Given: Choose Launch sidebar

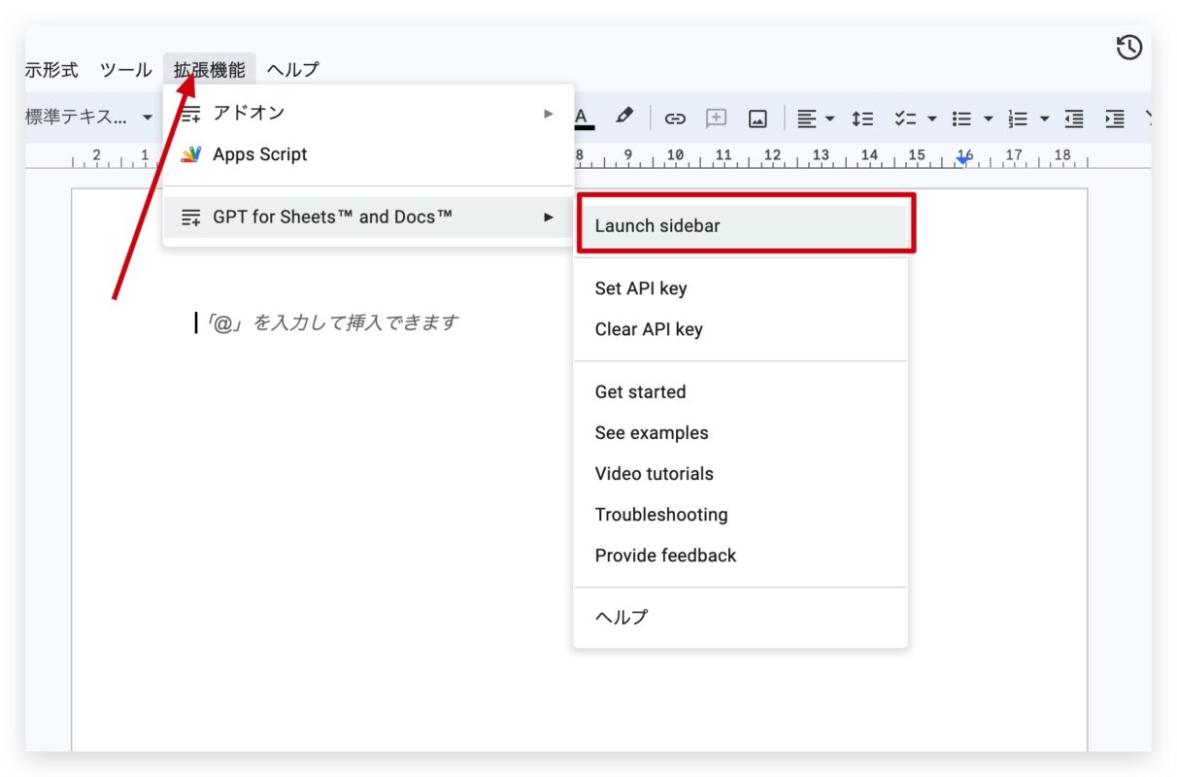Looking at the screenshot, I should click(x=742, y=225).
